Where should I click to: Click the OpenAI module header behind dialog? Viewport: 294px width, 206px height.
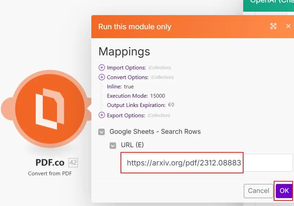pyautogui.click(x=269, y=6)
